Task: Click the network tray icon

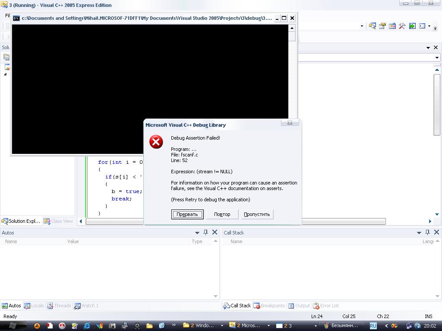Action: (x=409, y=326)
